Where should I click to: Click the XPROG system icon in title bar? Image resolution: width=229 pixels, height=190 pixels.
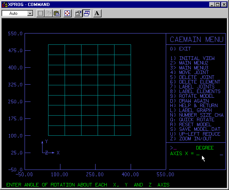[x=5, y=5]
